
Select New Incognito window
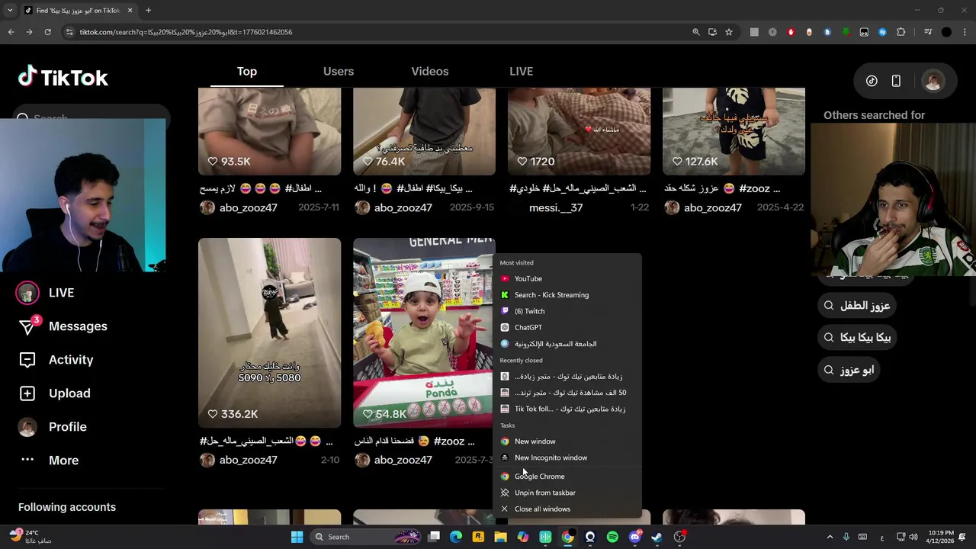point(567,457)
